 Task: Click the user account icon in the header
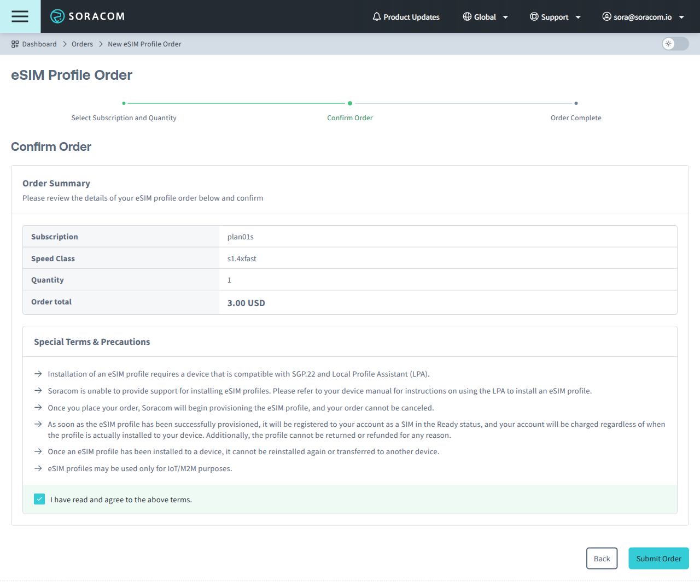tap(606, 16)
